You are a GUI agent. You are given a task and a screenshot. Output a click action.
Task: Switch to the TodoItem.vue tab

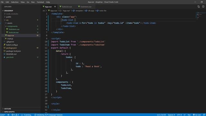point(86,6)
